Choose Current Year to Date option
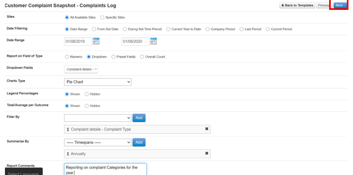This screenshot has height=175, width=353. pyautogui.click(x=168, y=29)
